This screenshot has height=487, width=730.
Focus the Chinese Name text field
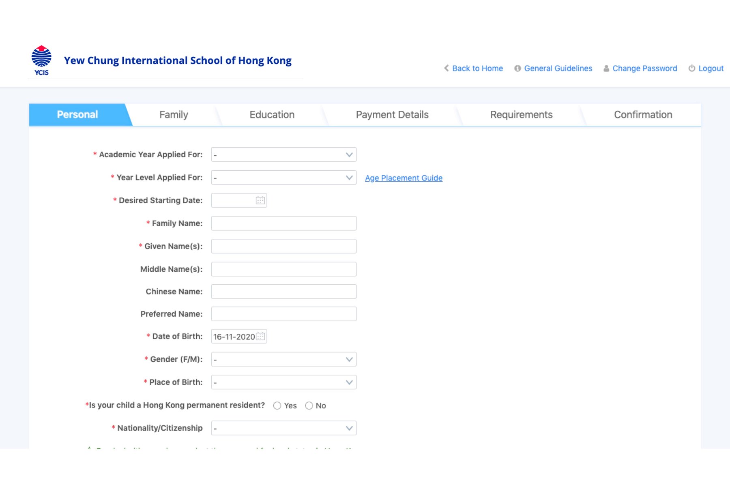tap(283, 292)
